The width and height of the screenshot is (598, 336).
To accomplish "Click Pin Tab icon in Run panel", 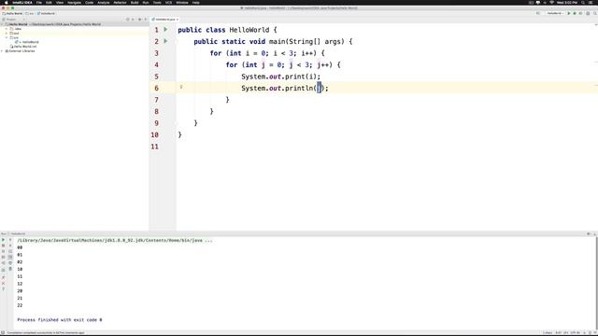I will (3, 277).
